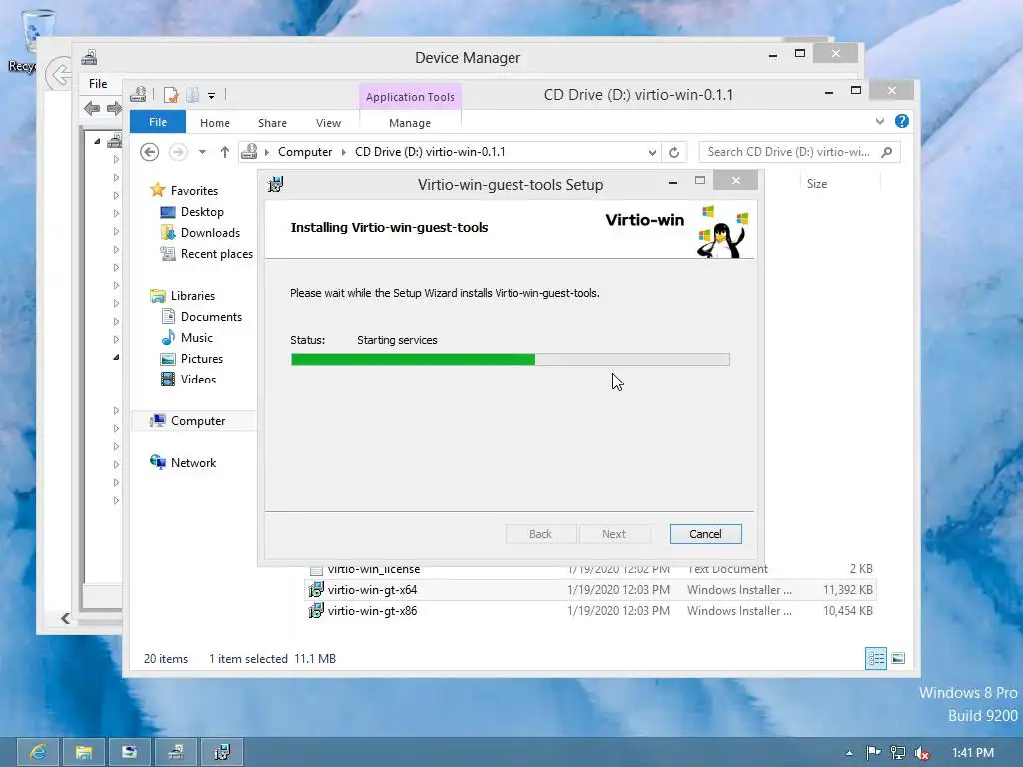Viewport: 1023px width, 767px height.
Task: Switch to Device Manager taskbar button
Action: tap(176, 753)
